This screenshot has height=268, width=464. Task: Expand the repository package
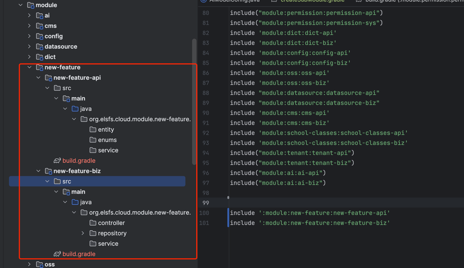(83, 233)
